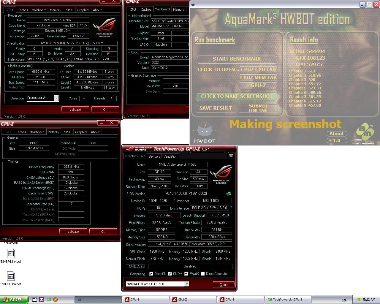
Task: Click the Close button in GPU-Z
Action: point(224,284)
